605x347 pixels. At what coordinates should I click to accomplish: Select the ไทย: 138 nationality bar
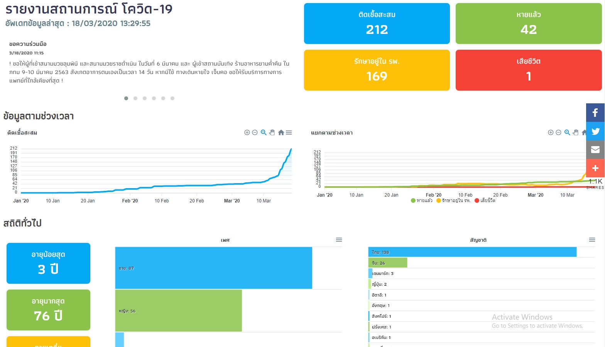[472, 252]
